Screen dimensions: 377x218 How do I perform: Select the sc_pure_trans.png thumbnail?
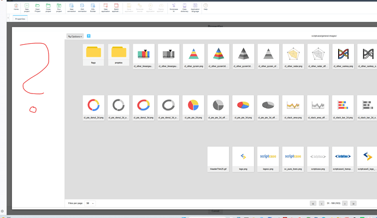[x=293, y=160]
